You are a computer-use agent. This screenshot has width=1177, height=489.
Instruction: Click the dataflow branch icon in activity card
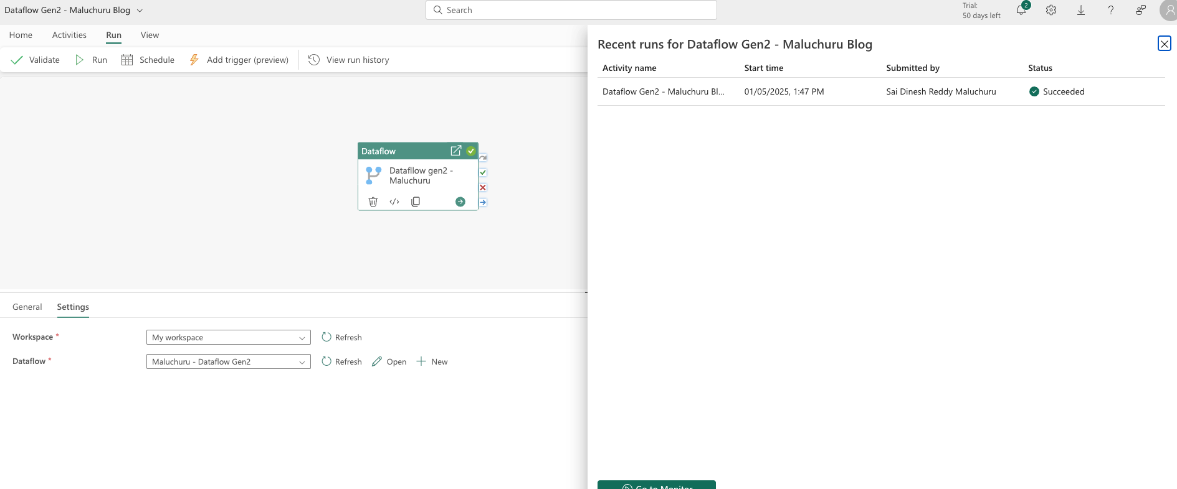point(373,175)
